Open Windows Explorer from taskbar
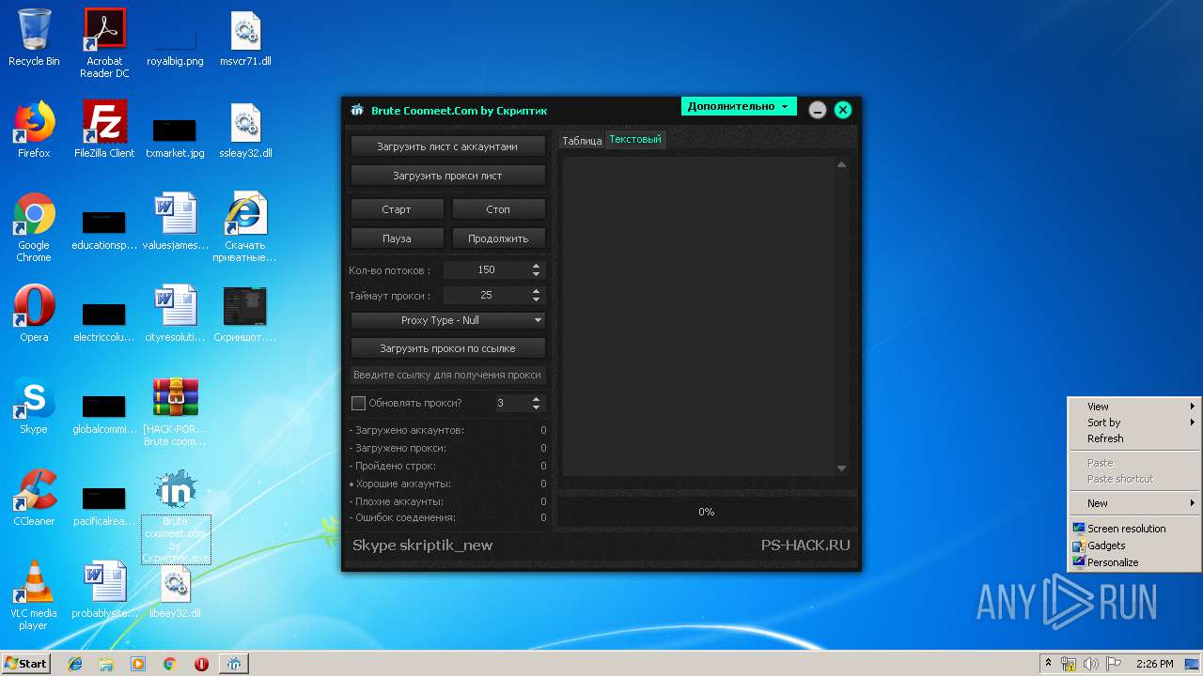Image resolution: width=1203 pixels, height=676 pixels. 106,664
